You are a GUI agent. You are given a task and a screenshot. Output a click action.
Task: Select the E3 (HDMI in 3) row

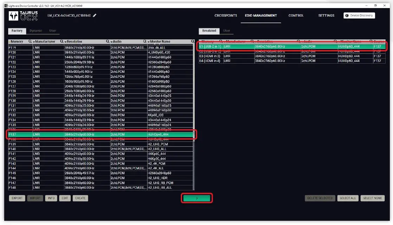(292, 56)
